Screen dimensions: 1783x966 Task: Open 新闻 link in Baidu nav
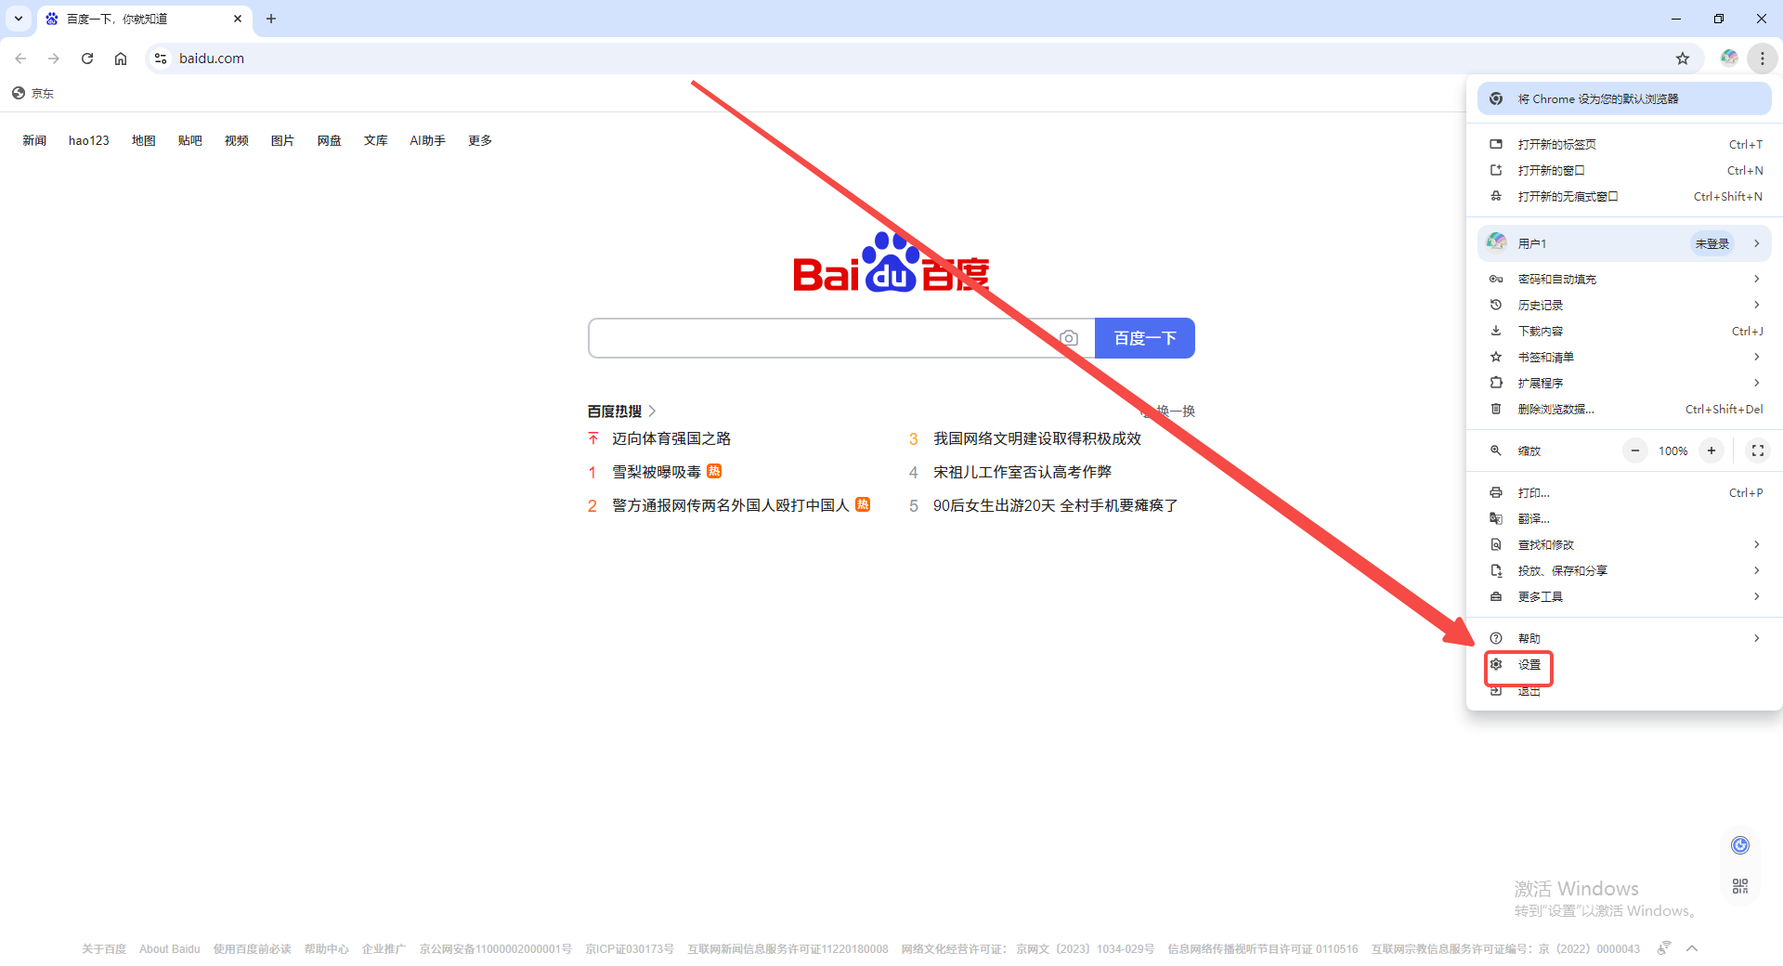tap(34, 140)
